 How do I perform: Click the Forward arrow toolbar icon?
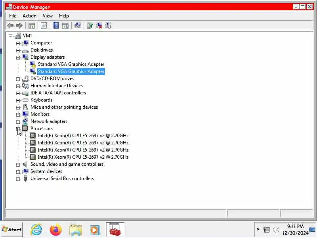[x=19, y=26]
